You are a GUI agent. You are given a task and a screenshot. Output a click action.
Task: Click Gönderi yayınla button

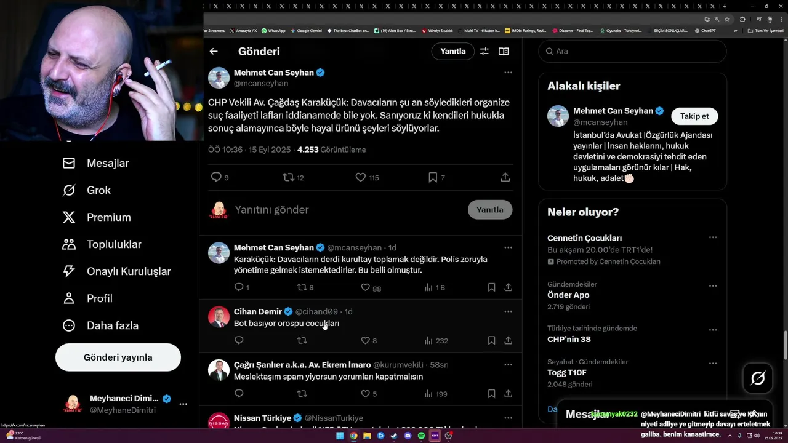pyautogui.click(x=118, y=357)
